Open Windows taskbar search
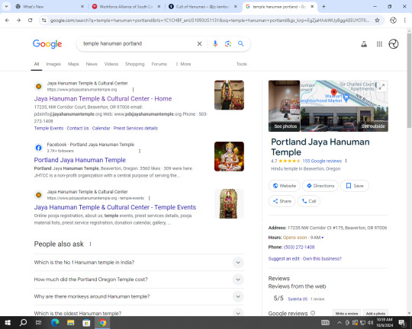Viewport: 412px width, 329px height. pos(23,322)
